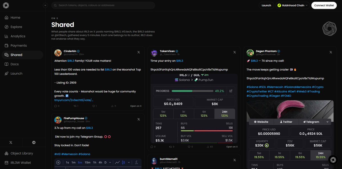Open the chart image in FirePumpHouse's post
342x169 pixels.
tap(98, 164)
